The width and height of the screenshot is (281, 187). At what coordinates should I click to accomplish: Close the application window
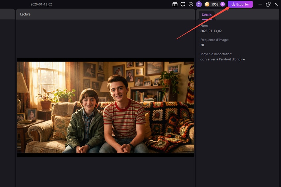click(276, 4)
